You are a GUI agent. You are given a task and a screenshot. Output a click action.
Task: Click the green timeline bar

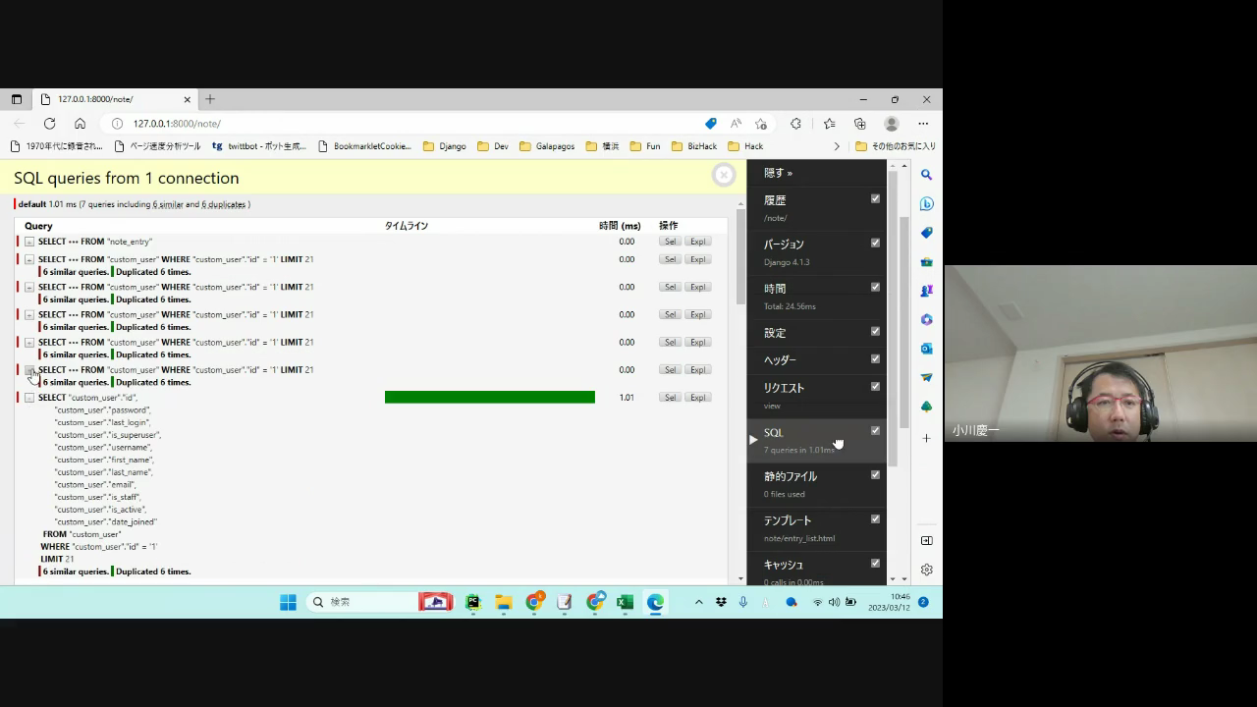click(x=489, y=398)
